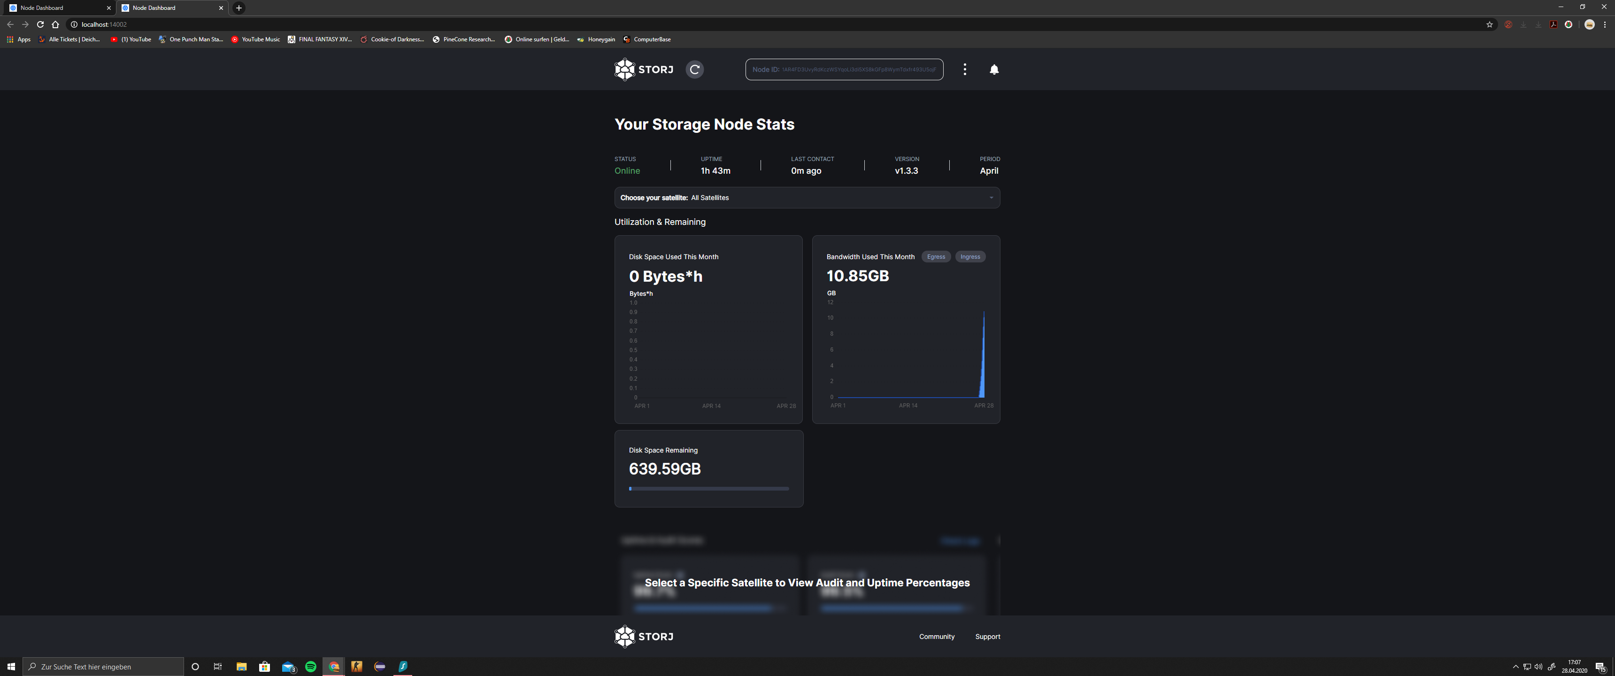
Task: Open Spotify from the taskbar
Action: click(x=310, y=667)
